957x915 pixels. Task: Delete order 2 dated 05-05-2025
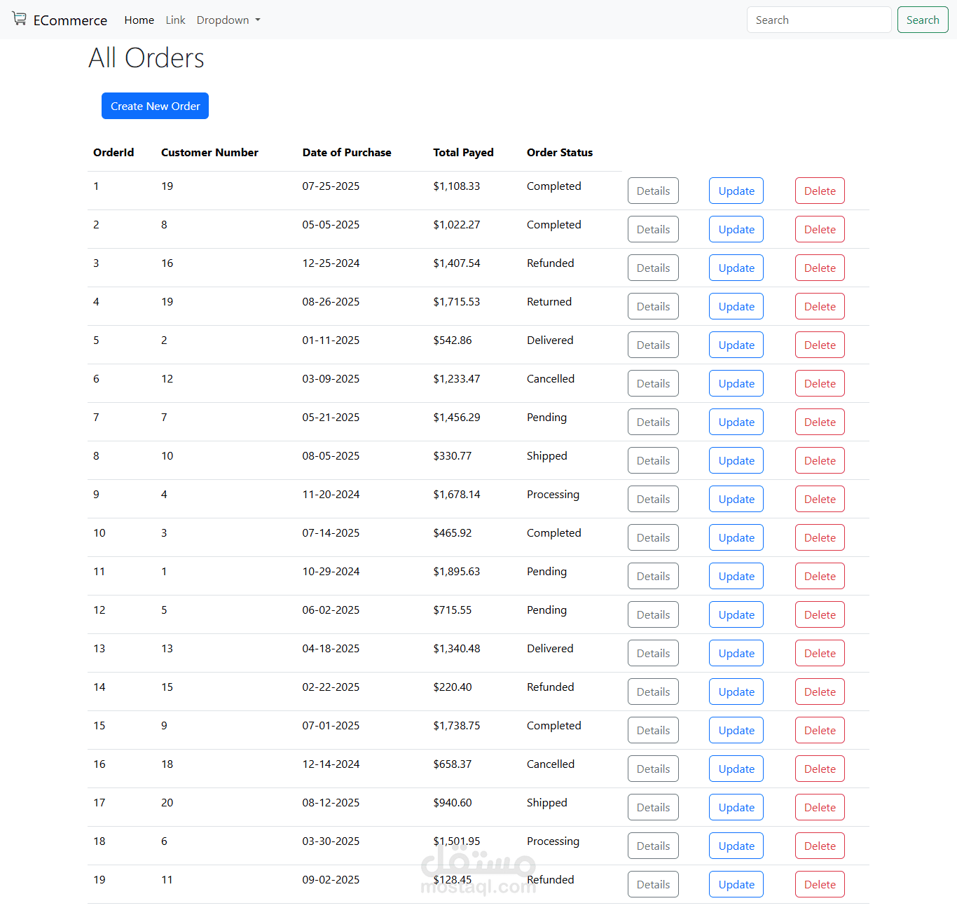(x=819, y=230)
